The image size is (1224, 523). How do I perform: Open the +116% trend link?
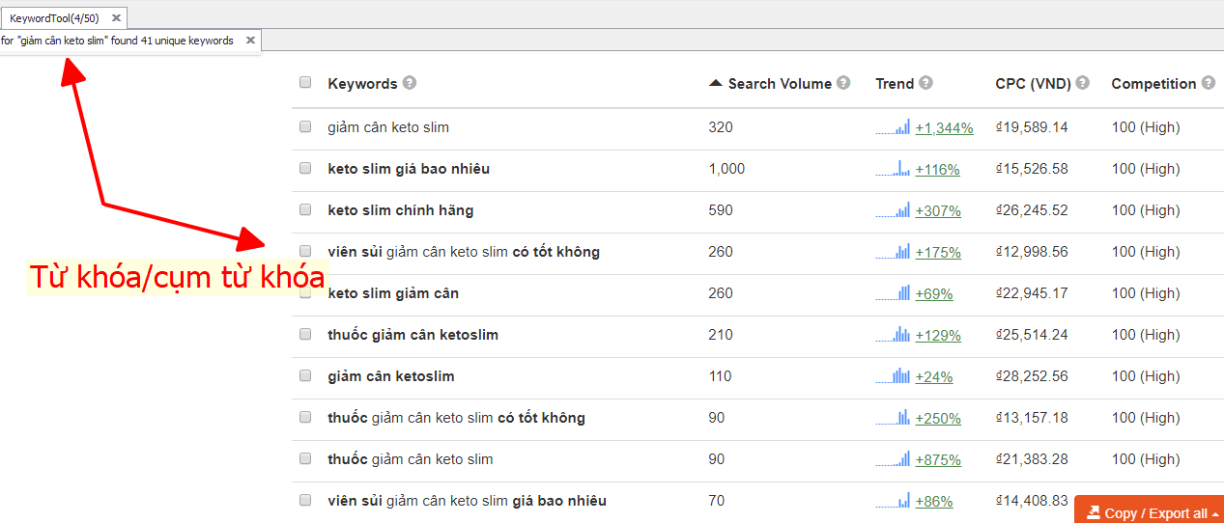937,170
